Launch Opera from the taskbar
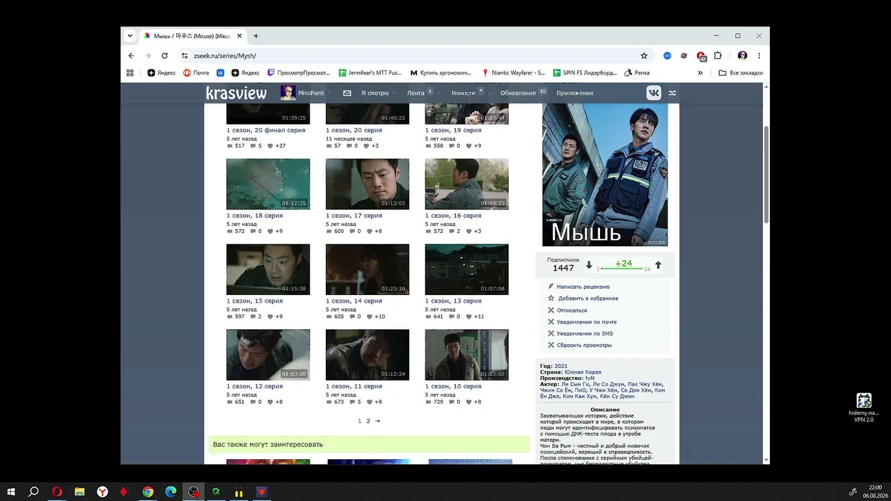 [x=57, y=492]
